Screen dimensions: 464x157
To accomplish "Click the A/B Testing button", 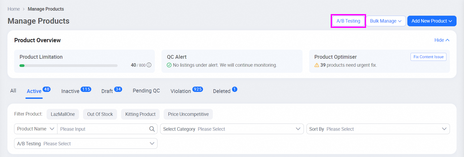I will (348, 21).
